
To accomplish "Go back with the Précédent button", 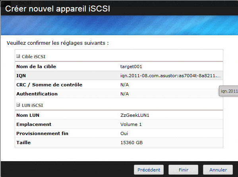I will click(x=149, y=170).
